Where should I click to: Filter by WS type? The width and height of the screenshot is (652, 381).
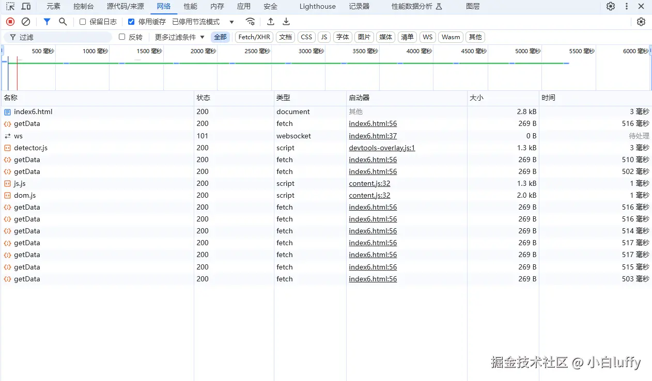point(427,37)
